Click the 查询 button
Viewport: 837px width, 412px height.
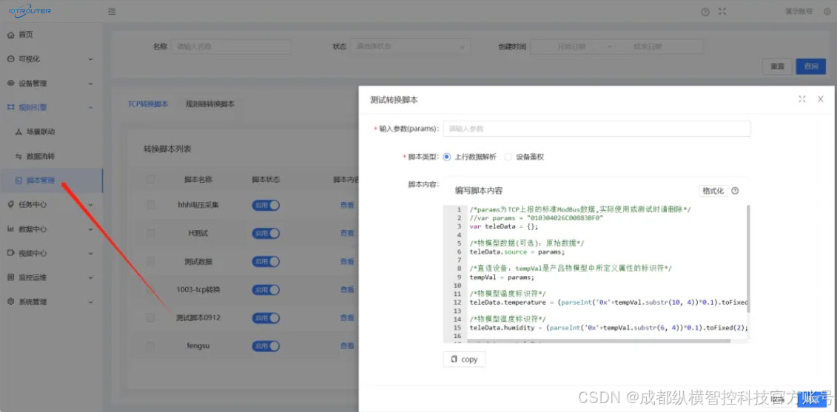pyautogui.click(x=811, y=66)
